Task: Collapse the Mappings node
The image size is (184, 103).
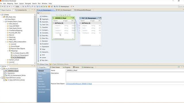Action: pos(8,51)
